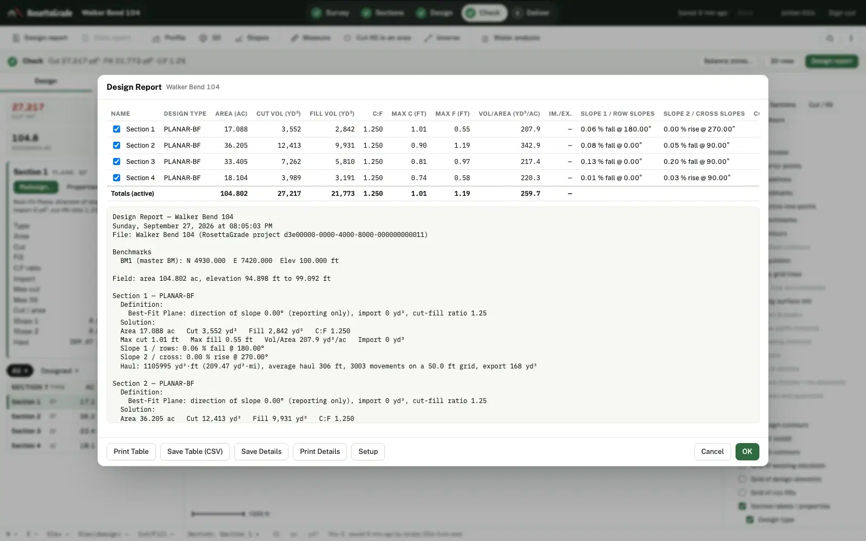
Task: Toggle the Section 3 row checkbox
Action: click(x=116, y=162)
